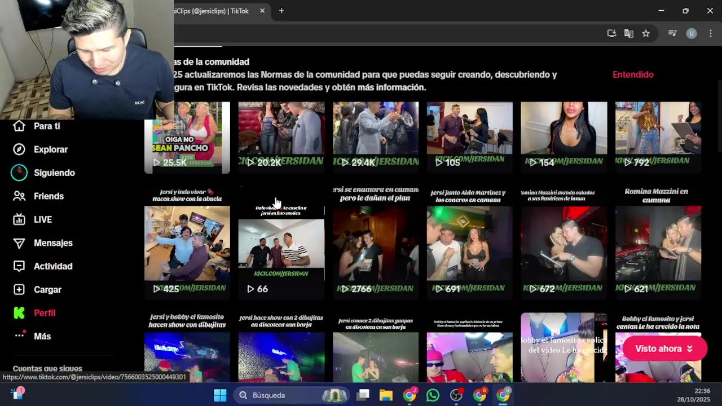
Task: Play the video with 425 views
Action: pyautogui.click(x=187, y=242)
